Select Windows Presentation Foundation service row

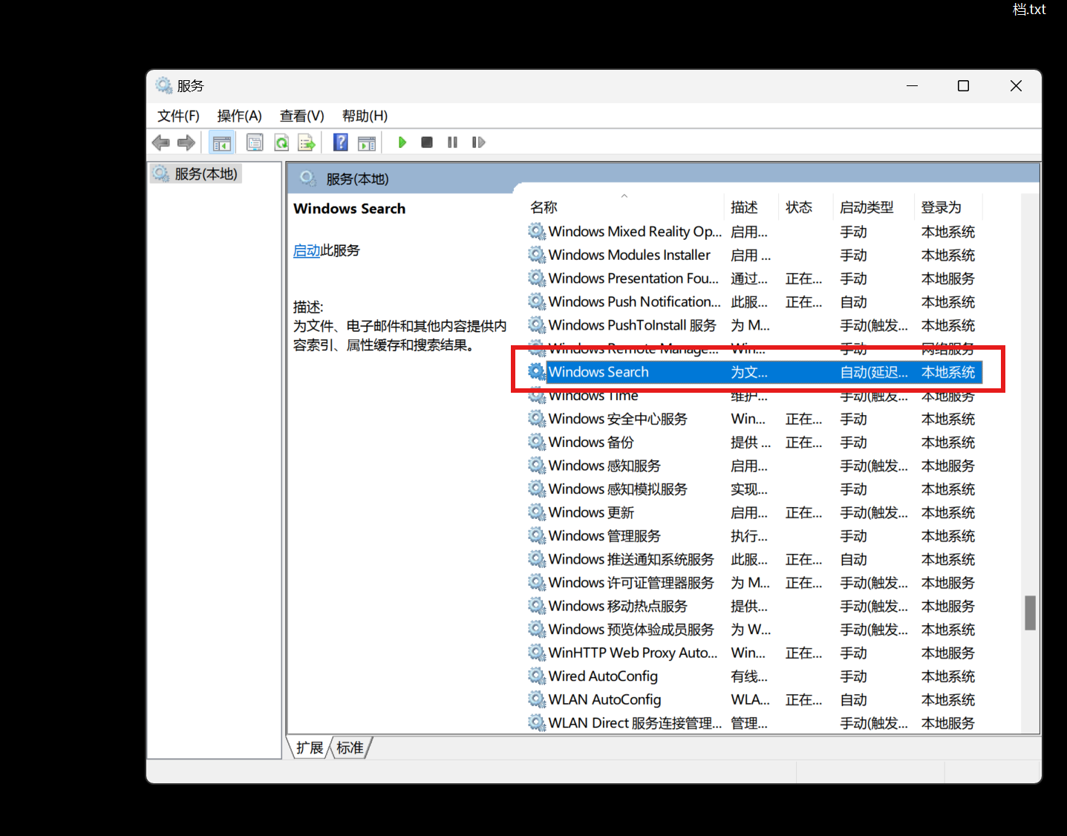[x=754, y=278]
